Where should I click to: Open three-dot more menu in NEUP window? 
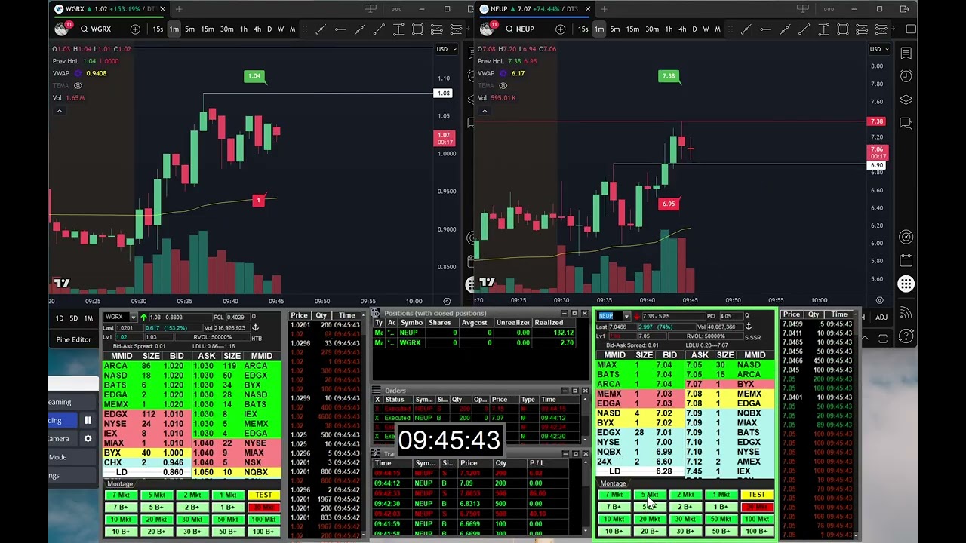tap(829, 9)
